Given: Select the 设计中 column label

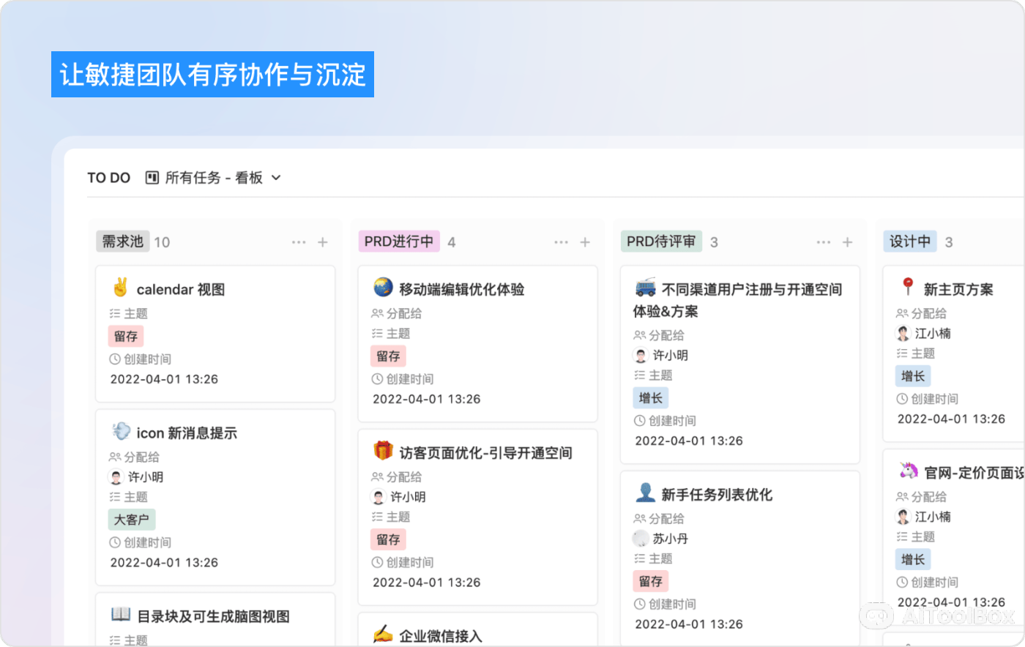Looking at the screenshot, I should coord(909,242).
